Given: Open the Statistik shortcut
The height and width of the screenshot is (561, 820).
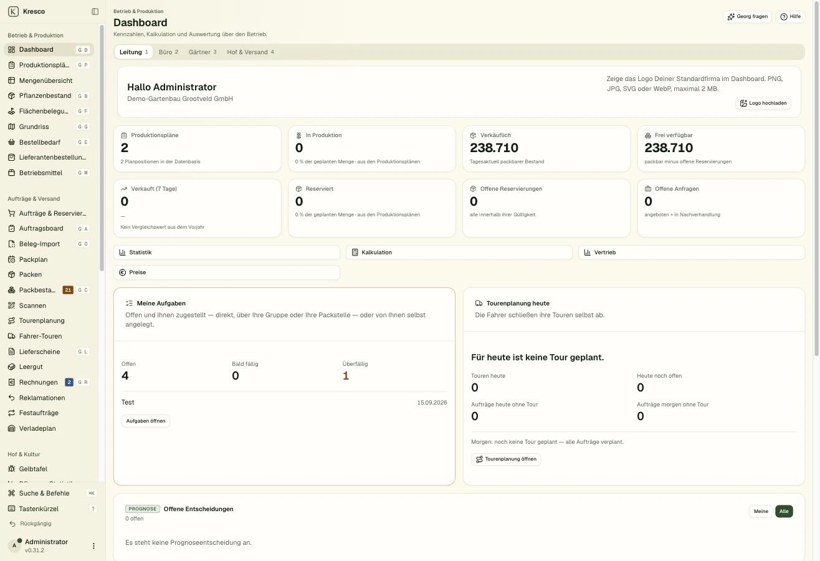Looking at the screenshot, I should pyautogui.click(x=227, y=252).
